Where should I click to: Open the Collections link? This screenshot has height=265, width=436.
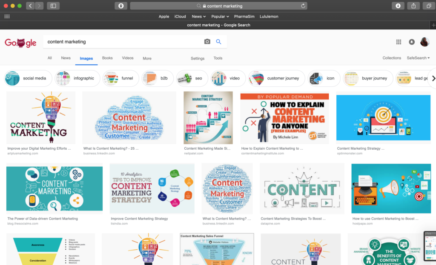click(x=392, y=58)
